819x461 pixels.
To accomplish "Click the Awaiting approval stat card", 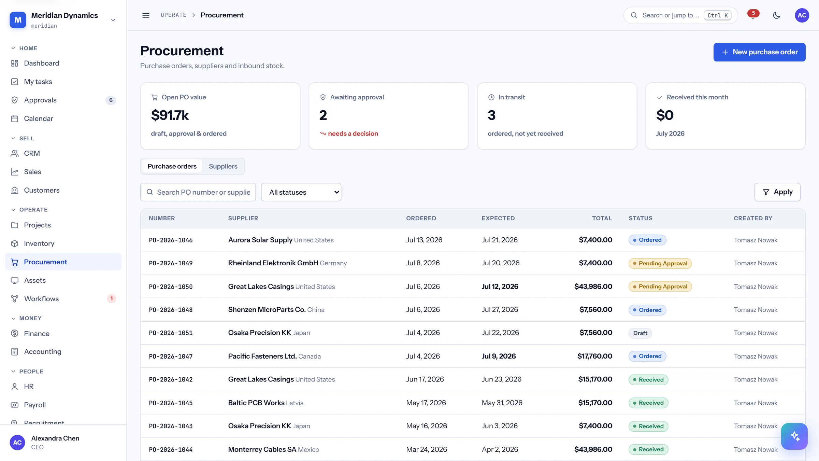I will pyautogui.click(x=388, y=116).
